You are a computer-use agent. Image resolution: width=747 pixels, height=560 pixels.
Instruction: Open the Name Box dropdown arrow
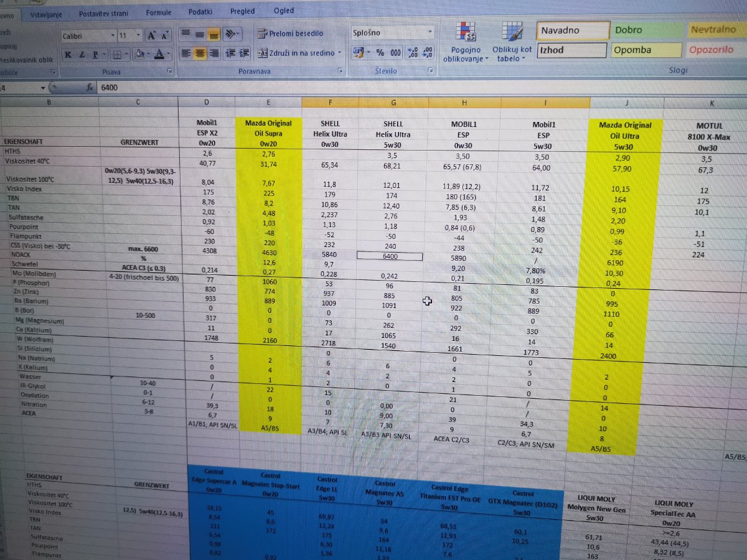43,88
